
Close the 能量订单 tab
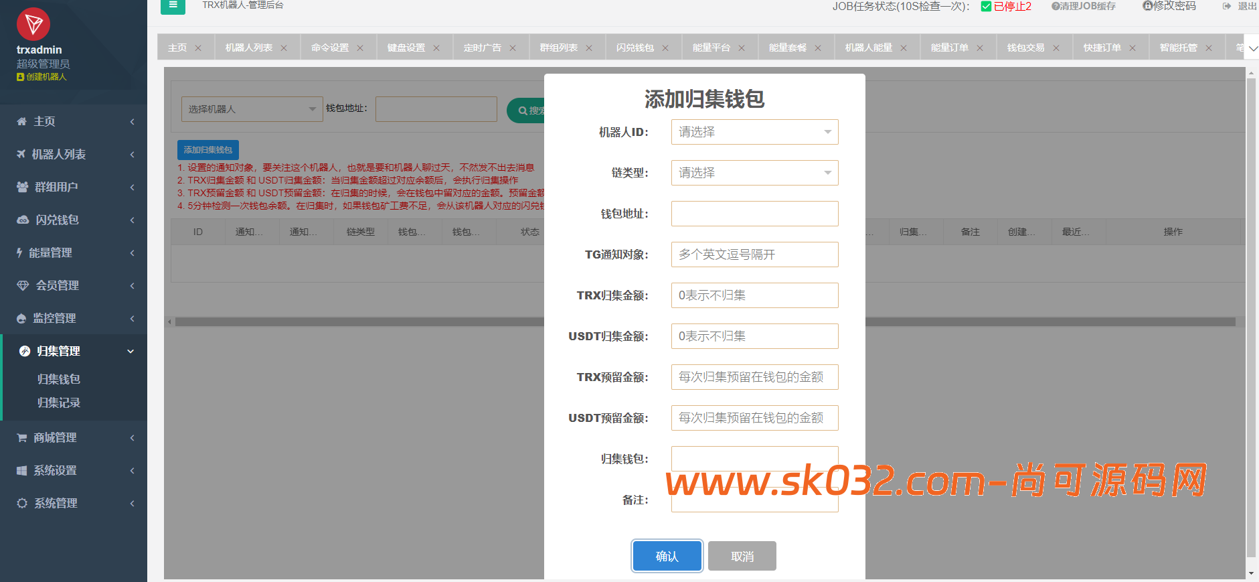(x=980, y=48)
